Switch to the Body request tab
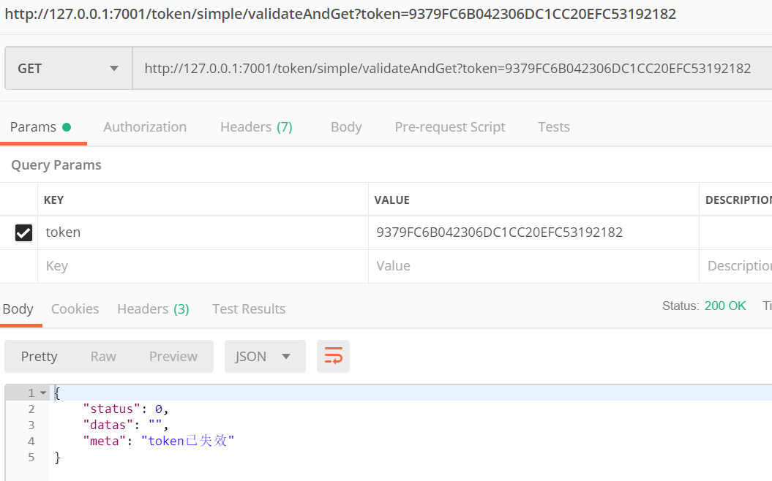Viewport: 772px width, 481px height. click(345, 126)
